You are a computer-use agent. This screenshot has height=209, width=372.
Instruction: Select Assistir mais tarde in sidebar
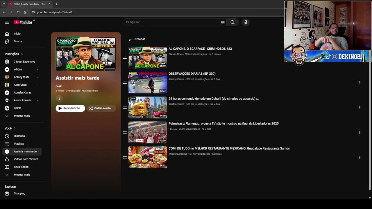pyautogui.click(x=22, y=152)
